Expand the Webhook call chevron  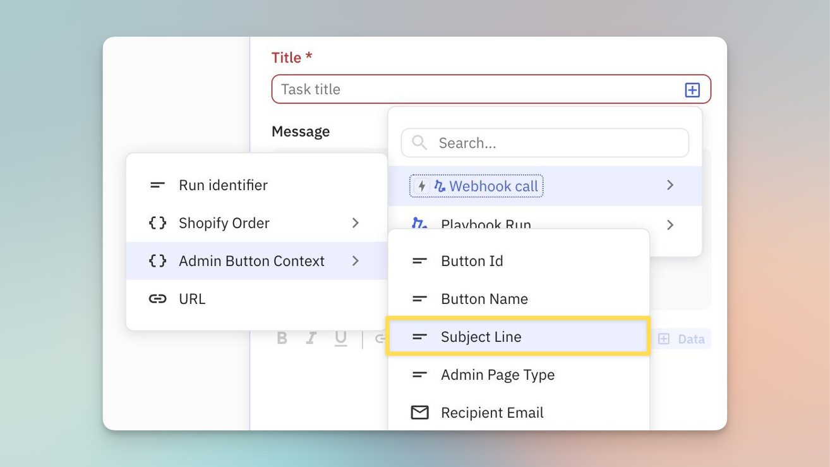click(670, 185)
